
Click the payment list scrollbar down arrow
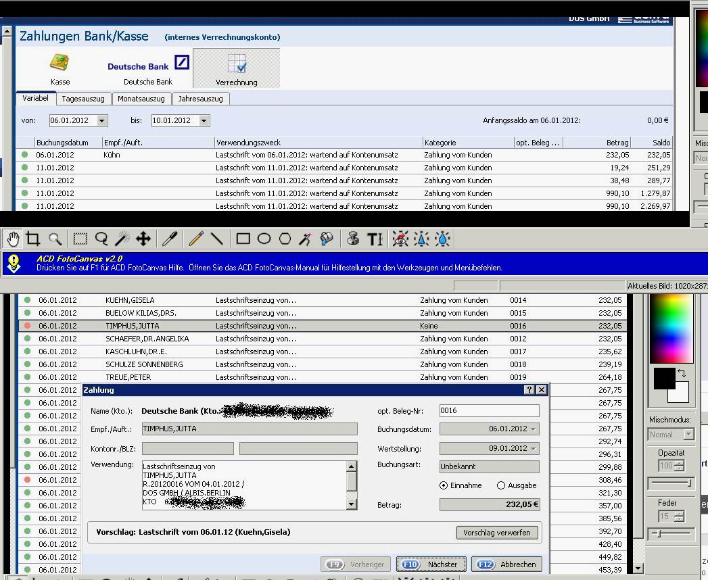638,569
